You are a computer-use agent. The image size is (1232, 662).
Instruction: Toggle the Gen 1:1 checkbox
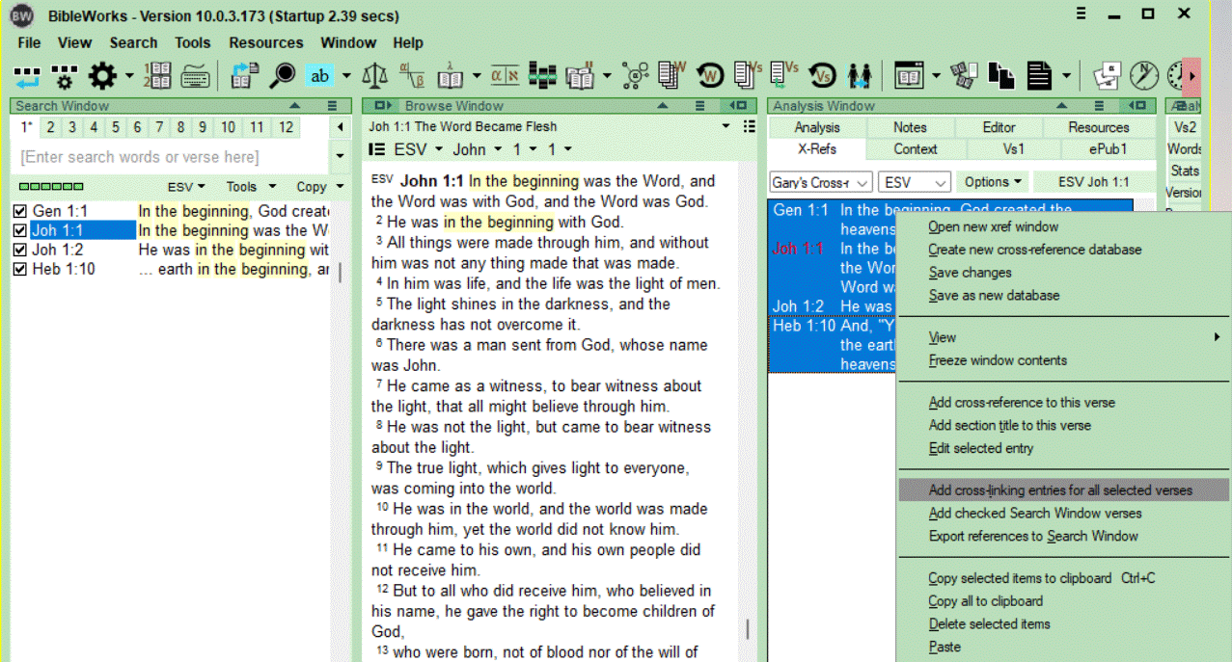coord(19,211)
